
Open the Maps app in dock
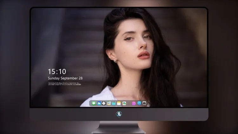[109, 103]
